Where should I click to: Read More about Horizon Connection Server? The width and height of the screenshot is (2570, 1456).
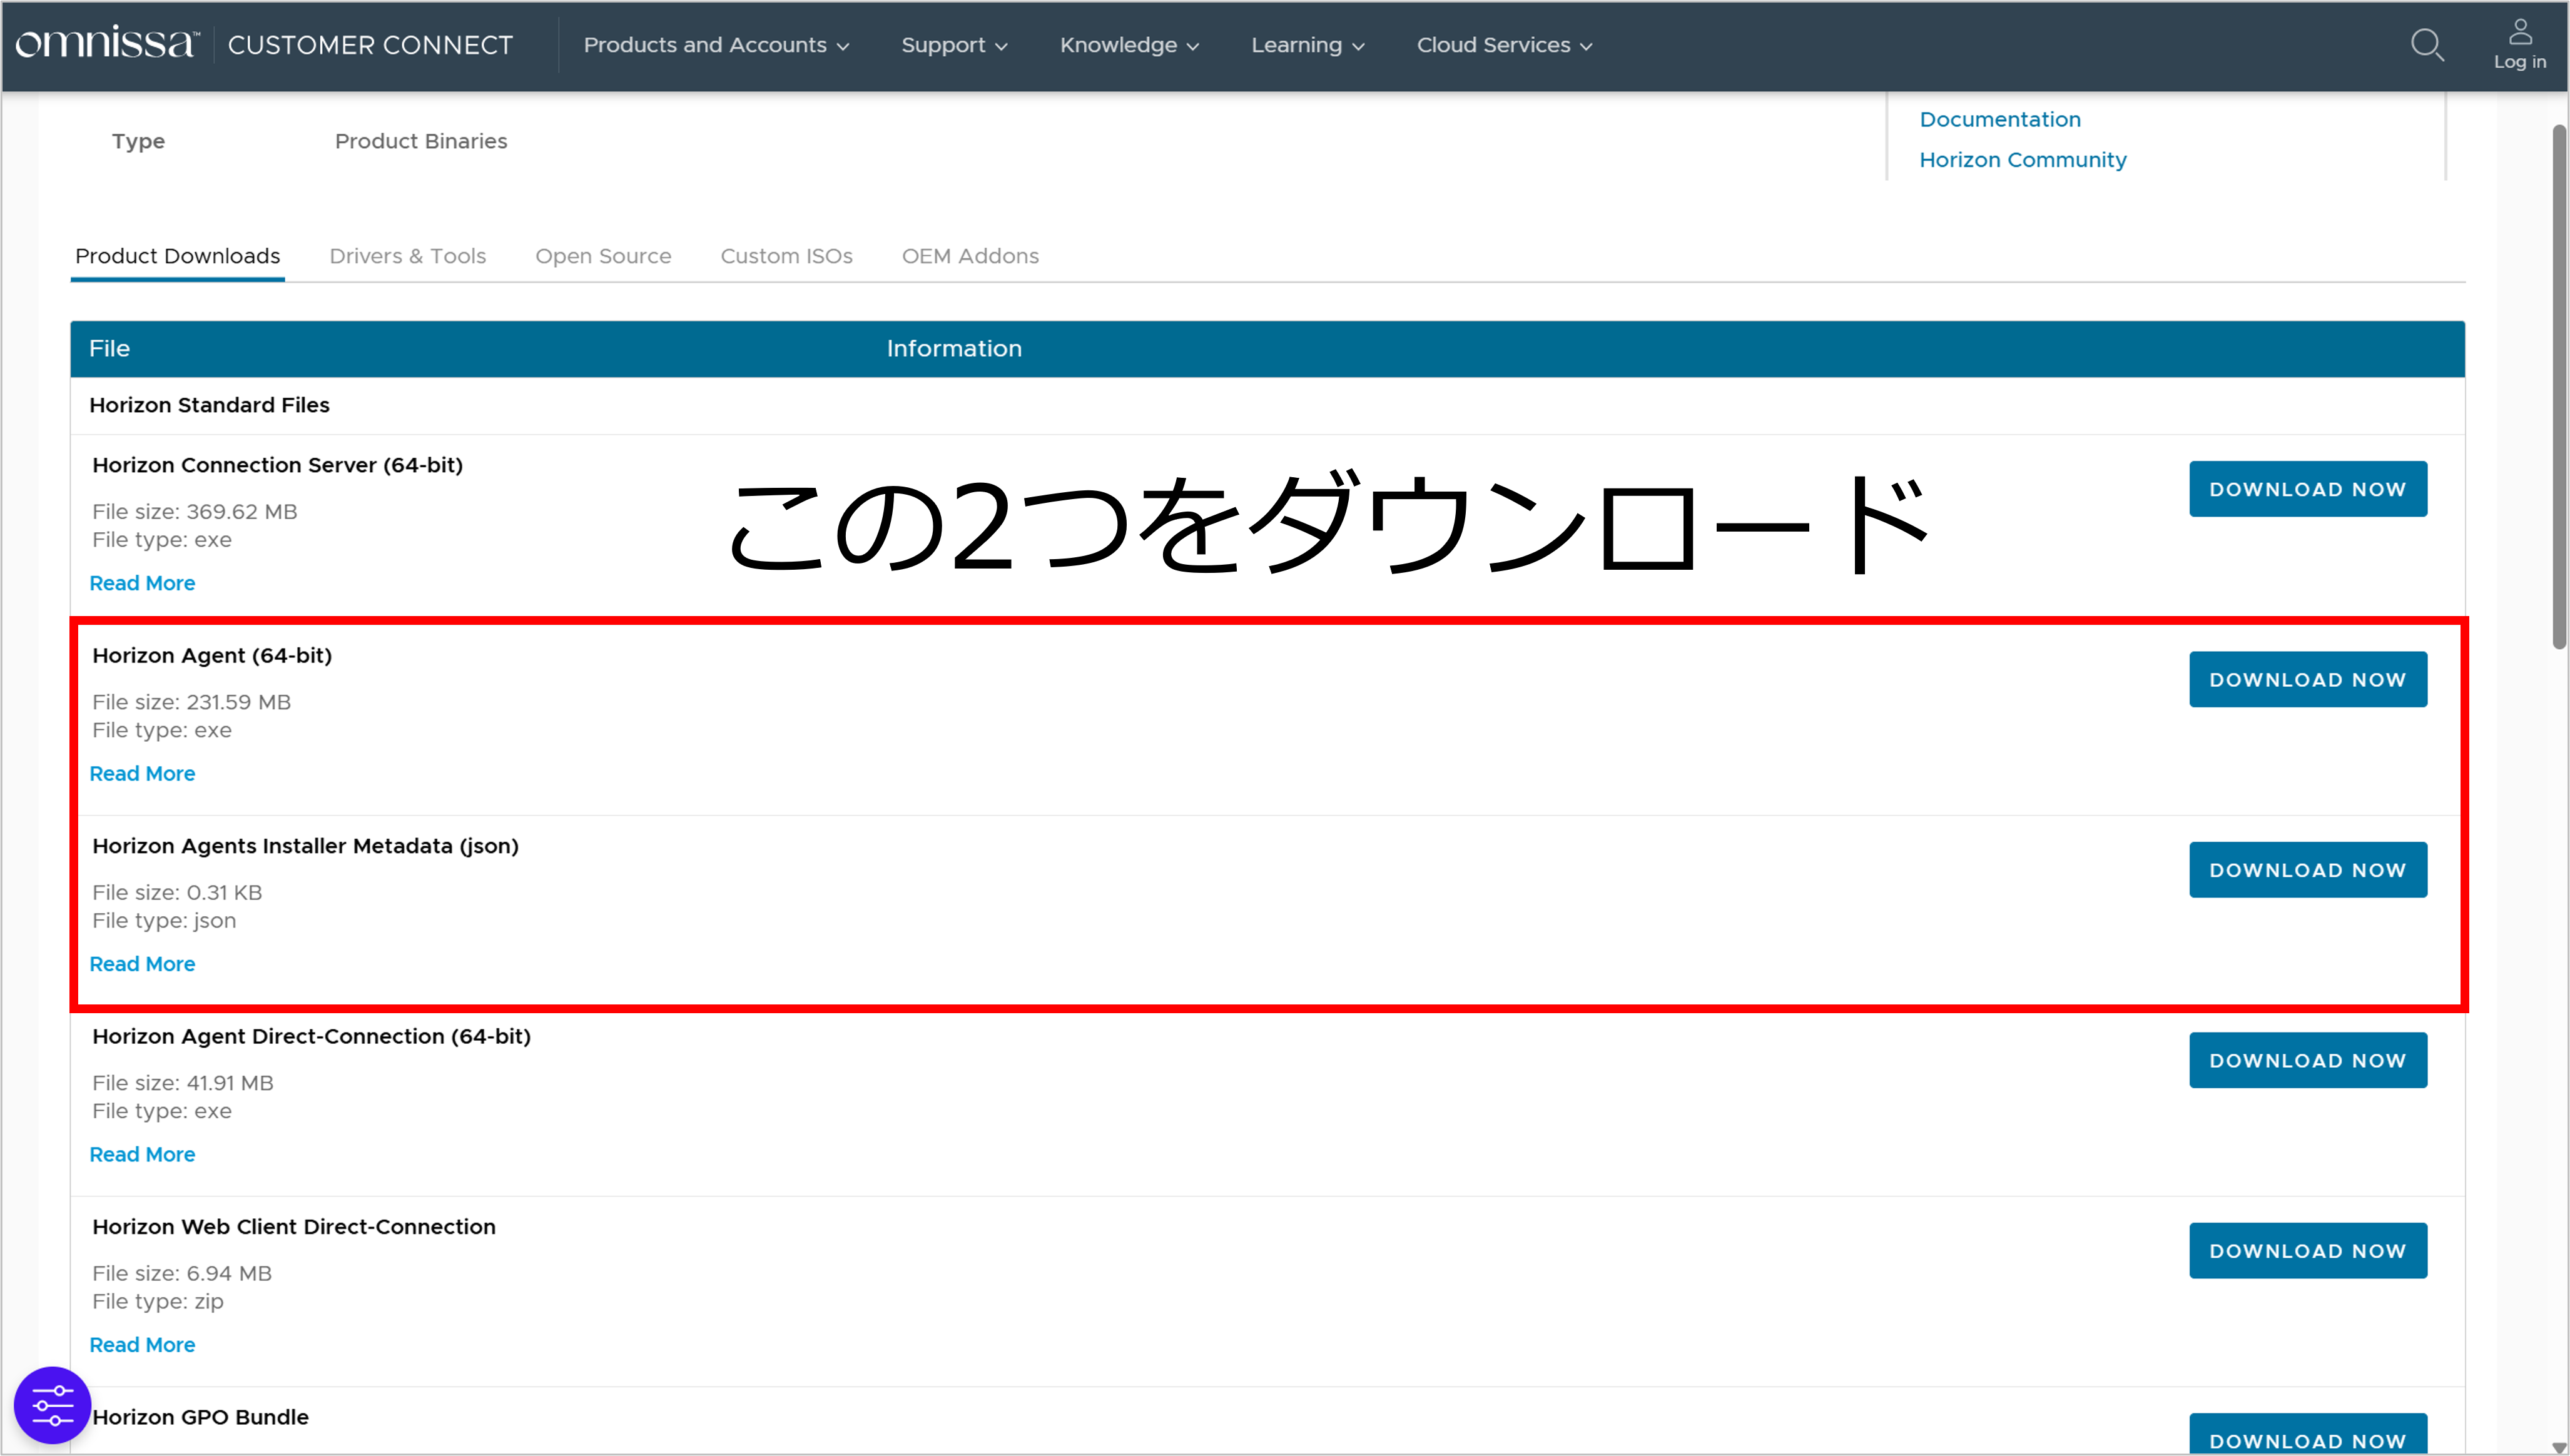pos(142,583)
